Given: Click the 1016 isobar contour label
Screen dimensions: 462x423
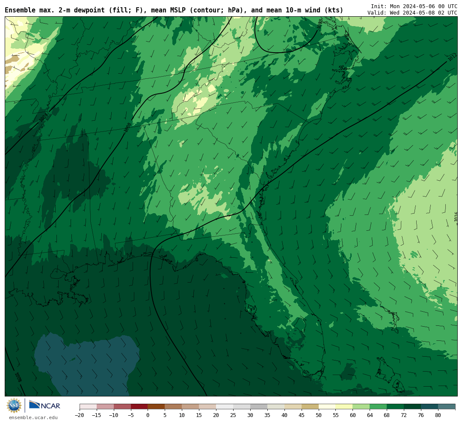Looking at the screenshot, I should 456,217.
